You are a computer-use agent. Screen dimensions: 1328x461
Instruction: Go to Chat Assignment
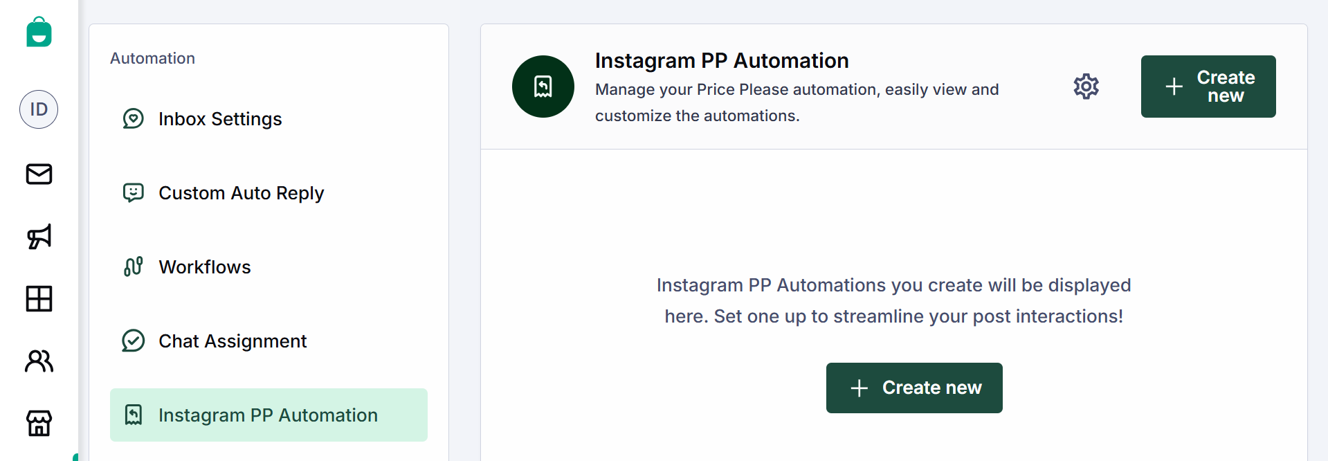(233, 341)
